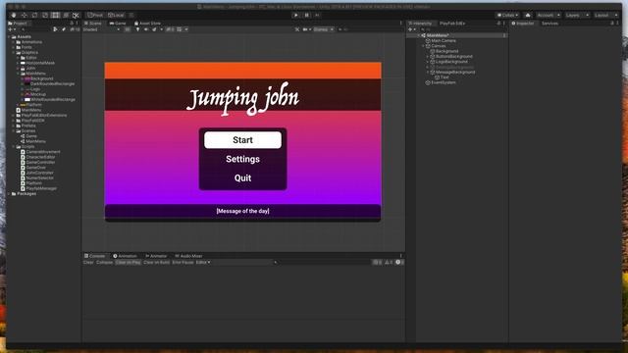
Task: Toggle the Pivot handle position button
Action: 95,16
